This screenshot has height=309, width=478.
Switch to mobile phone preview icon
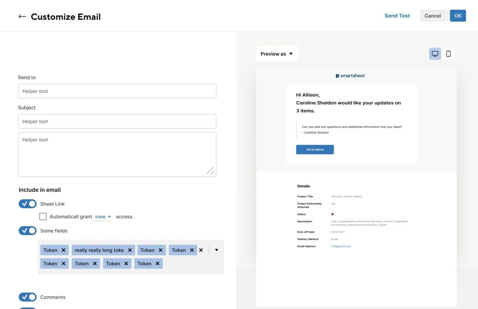pyautogui.click(x=448, y=54)
